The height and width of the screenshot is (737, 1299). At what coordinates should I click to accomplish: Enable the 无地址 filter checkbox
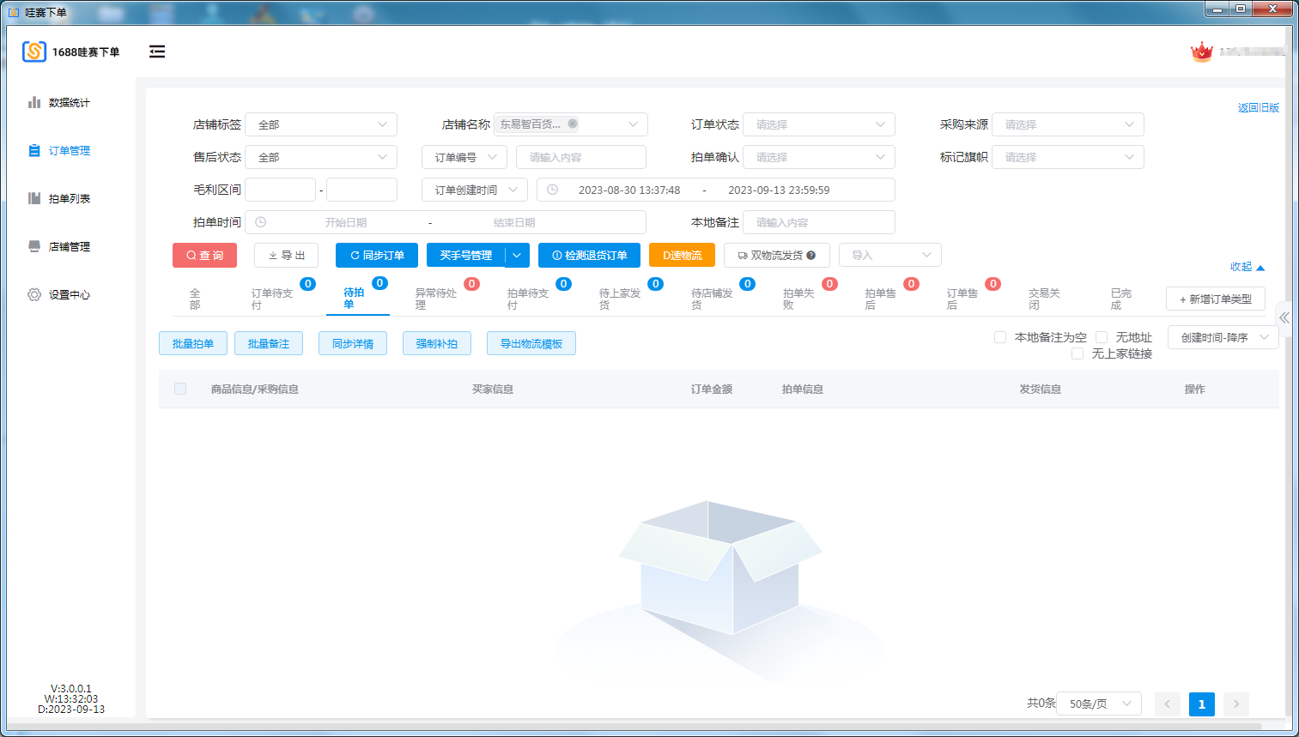click(1102, 337)
